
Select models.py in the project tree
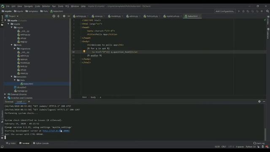coord(25,63)
